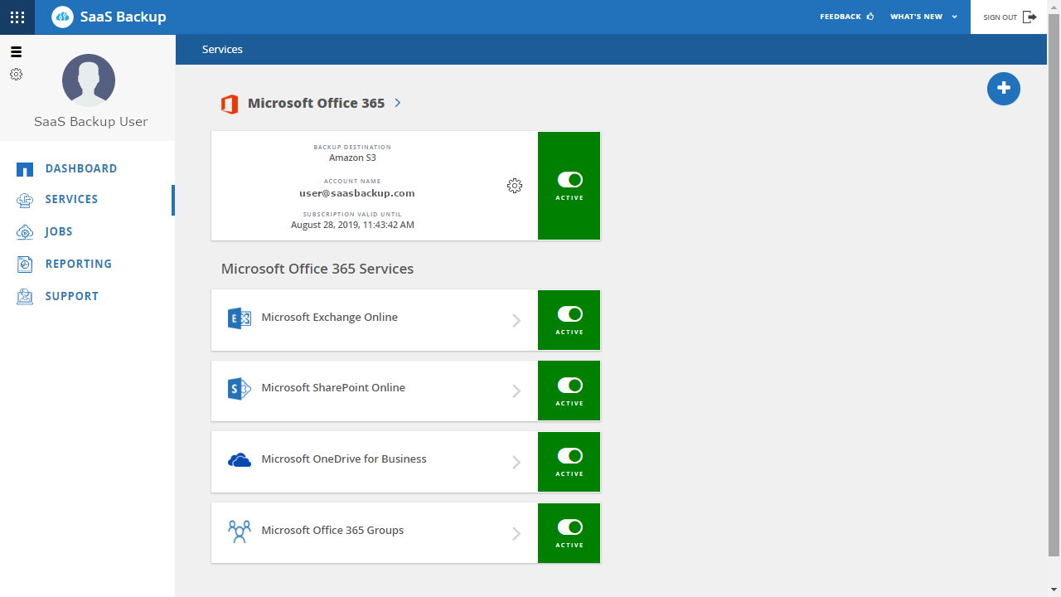Go to Dashboard in the sidebar
1061x597 pixels.
pos(81,168)
